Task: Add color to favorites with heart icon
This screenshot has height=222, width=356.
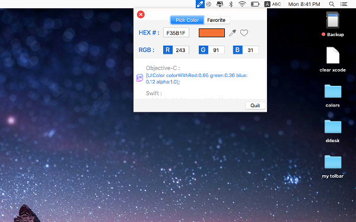Action: [x=244, y=33]
